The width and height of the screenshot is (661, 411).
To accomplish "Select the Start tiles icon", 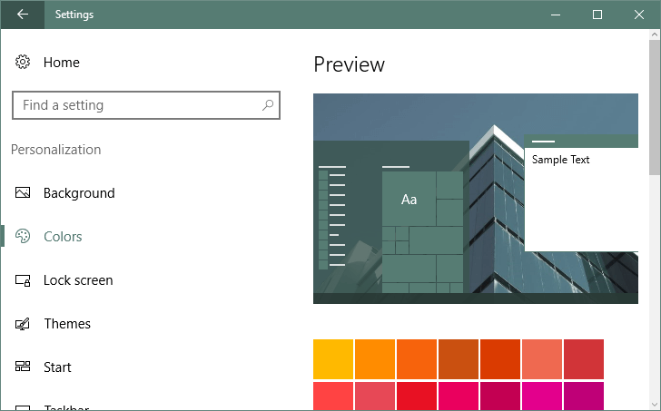I will click(23, 367).
